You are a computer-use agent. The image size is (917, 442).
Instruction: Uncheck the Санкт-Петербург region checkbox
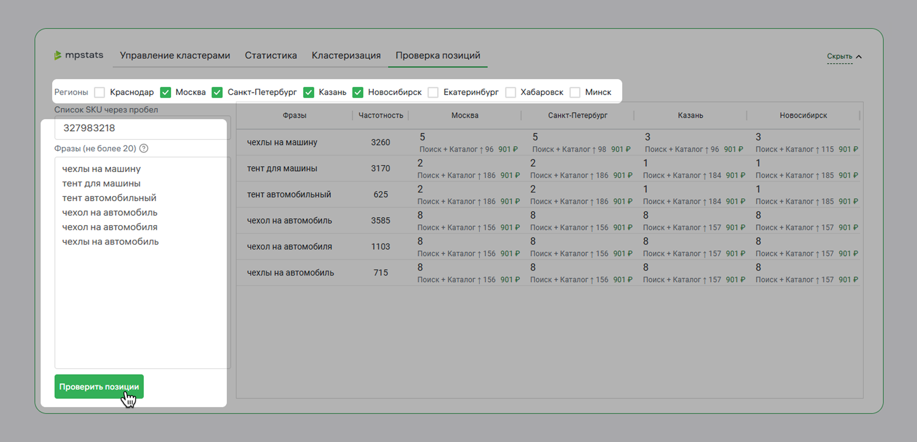[217, 92]
